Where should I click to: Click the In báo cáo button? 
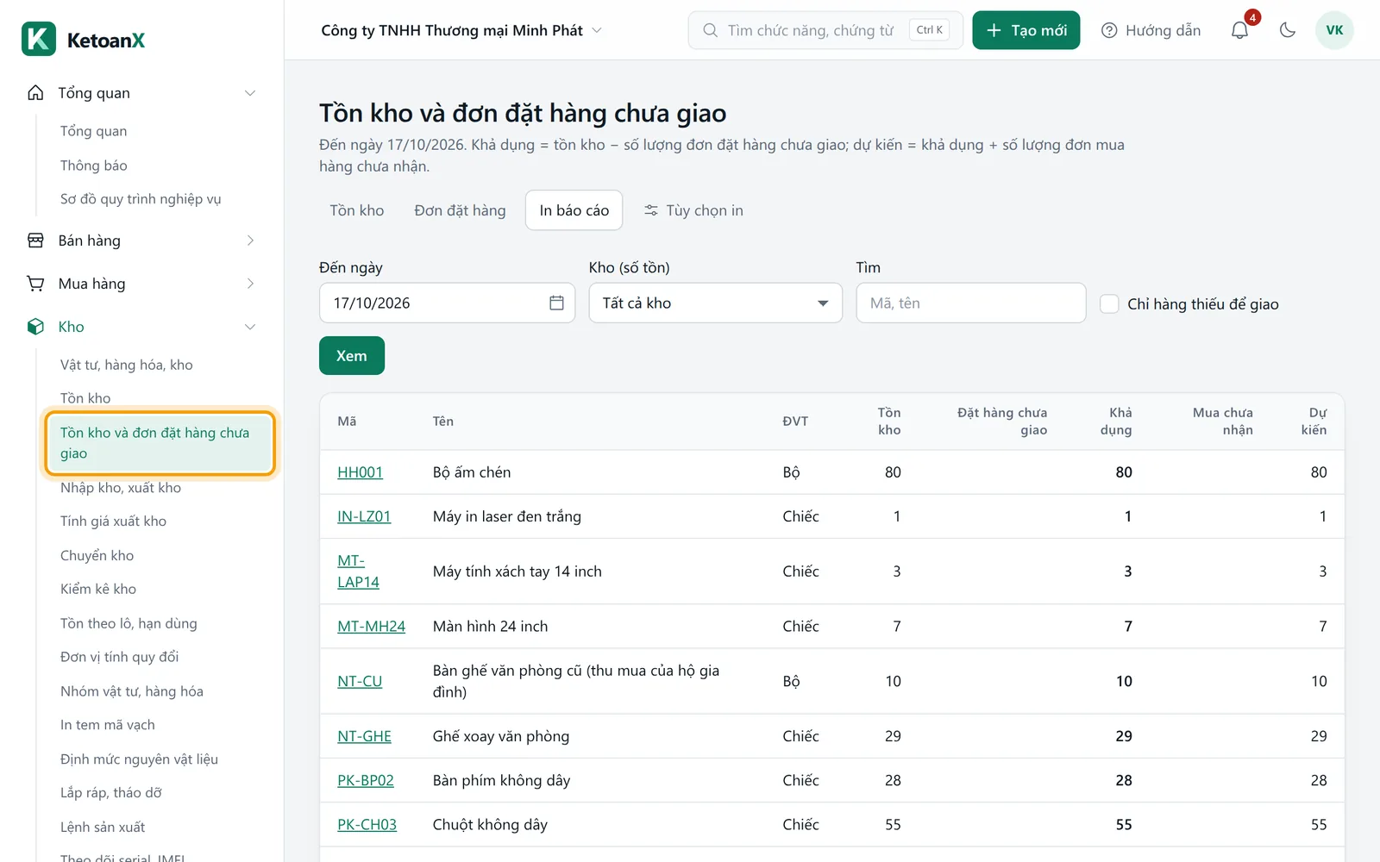(574, 210)
